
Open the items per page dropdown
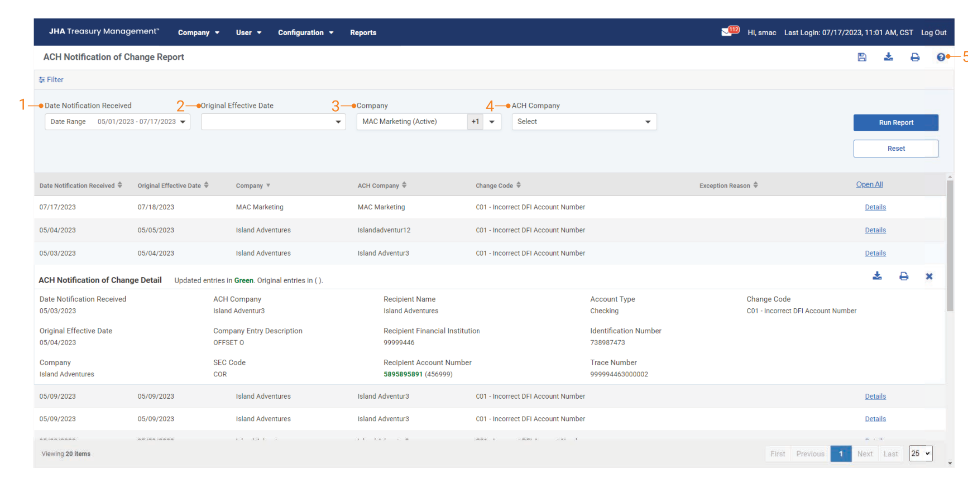pyautogui.click(x=921, y=453)
